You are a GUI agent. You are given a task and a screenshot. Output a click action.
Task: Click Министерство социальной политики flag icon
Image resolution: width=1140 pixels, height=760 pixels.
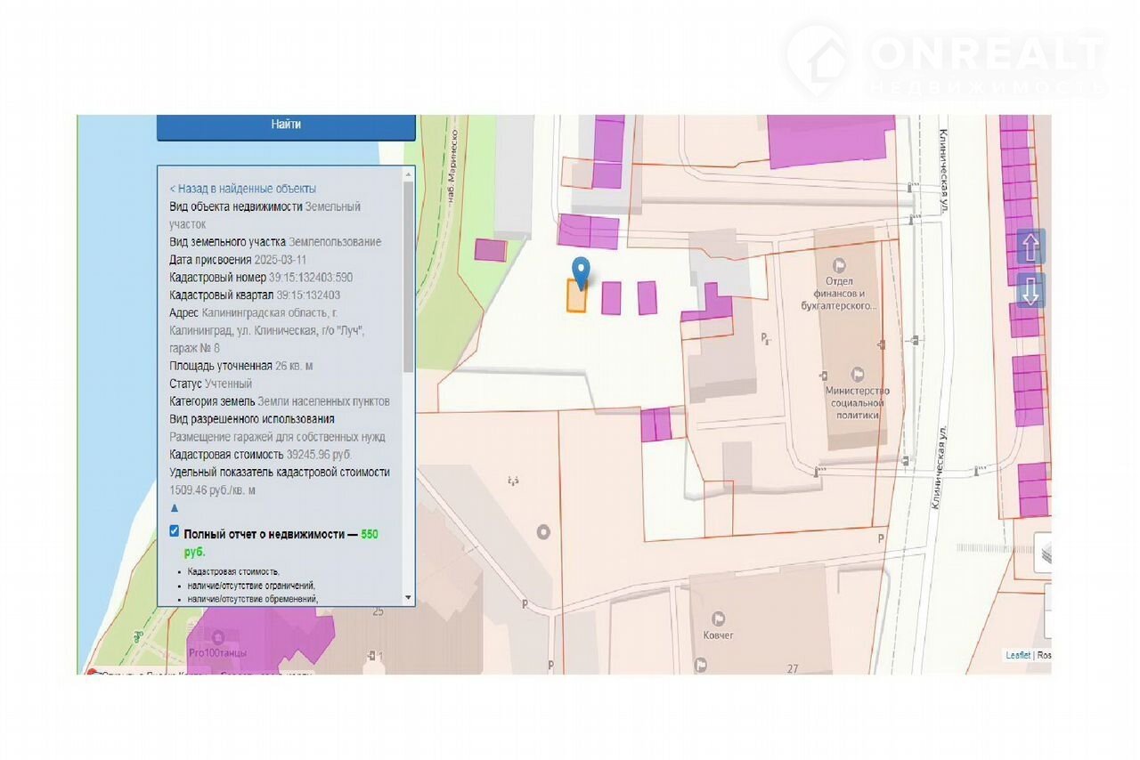(858, 375)
